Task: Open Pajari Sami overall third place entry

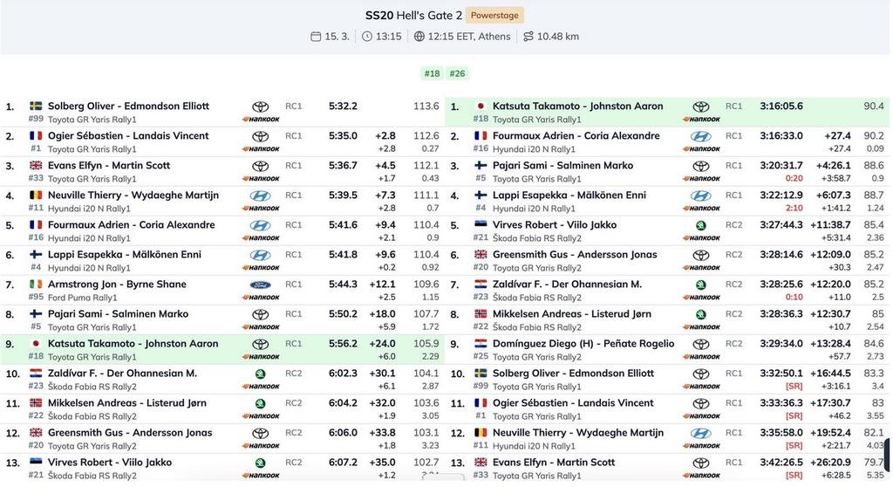Action: coord(562,165)
